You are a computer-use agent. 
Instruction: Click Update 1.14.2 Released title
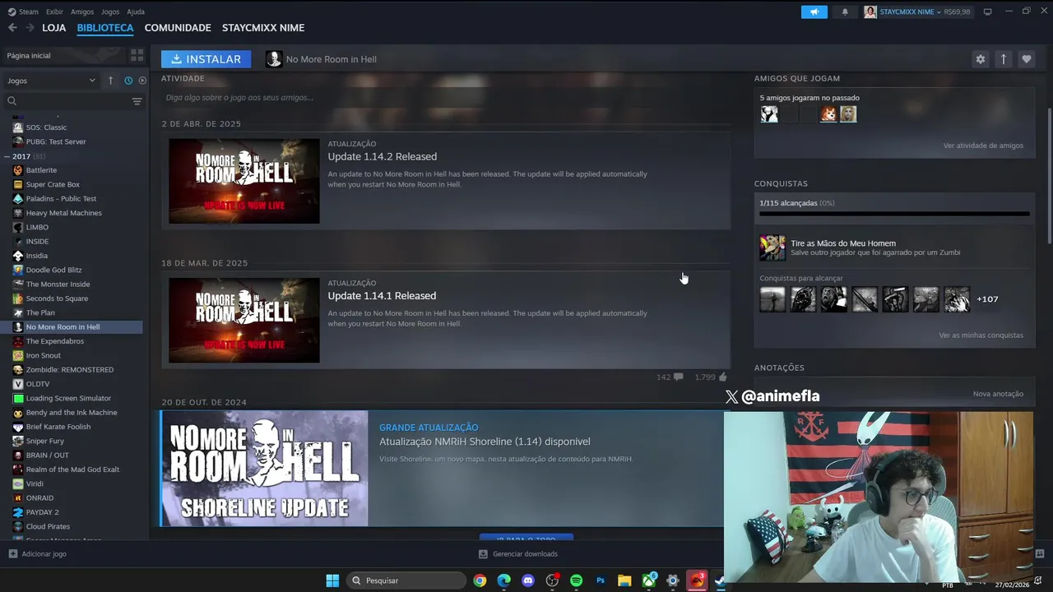[383, 156]
